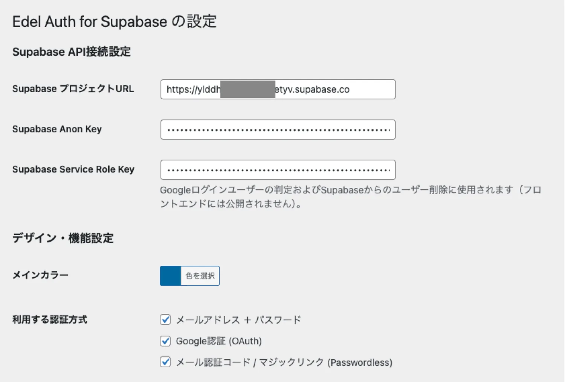Focus the Supabase Anon Key input field
The width and height of the screenshot is (565, 382).
(x=278, y=129)
